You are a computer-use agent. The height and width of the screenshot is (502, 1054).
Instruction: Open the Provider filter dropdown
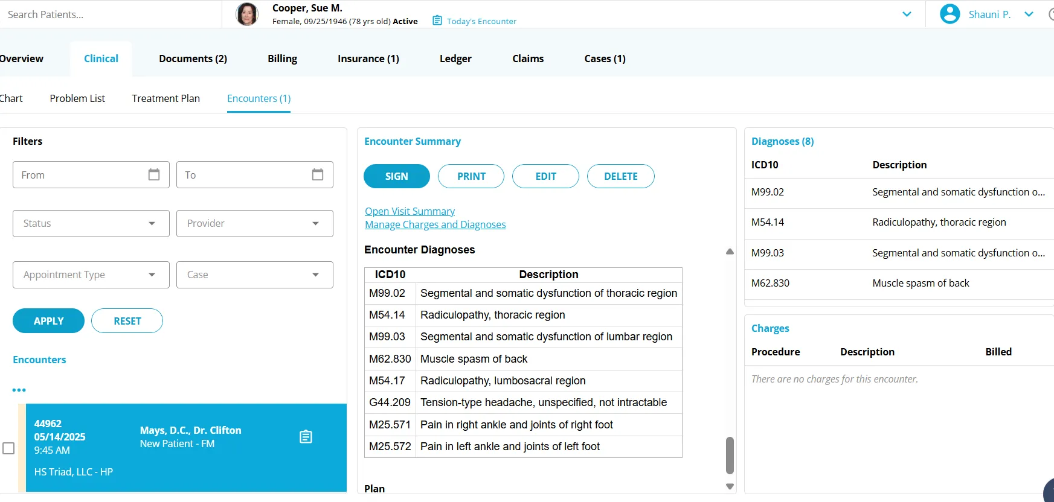[x=255, y=223]
